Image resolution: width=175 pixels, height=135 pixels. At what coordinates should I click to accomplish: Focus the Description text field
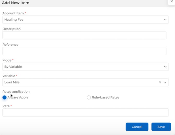coord(84,35)
